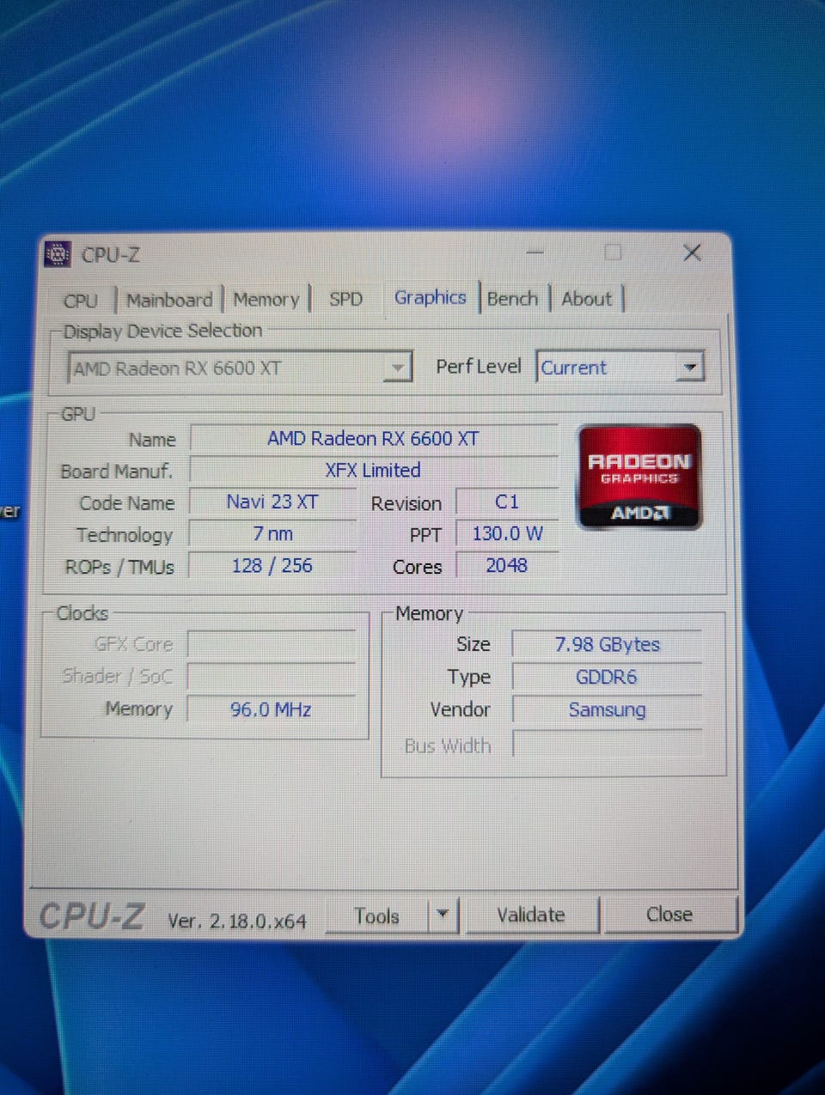This screenshot has width=825, height=1095.
Task: Minimize the CPU-Z window
Action: pos(535,252)
